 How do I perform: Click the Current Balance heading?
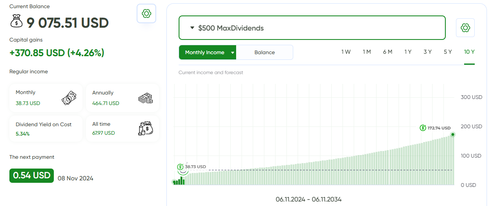[x=30, y=6]
